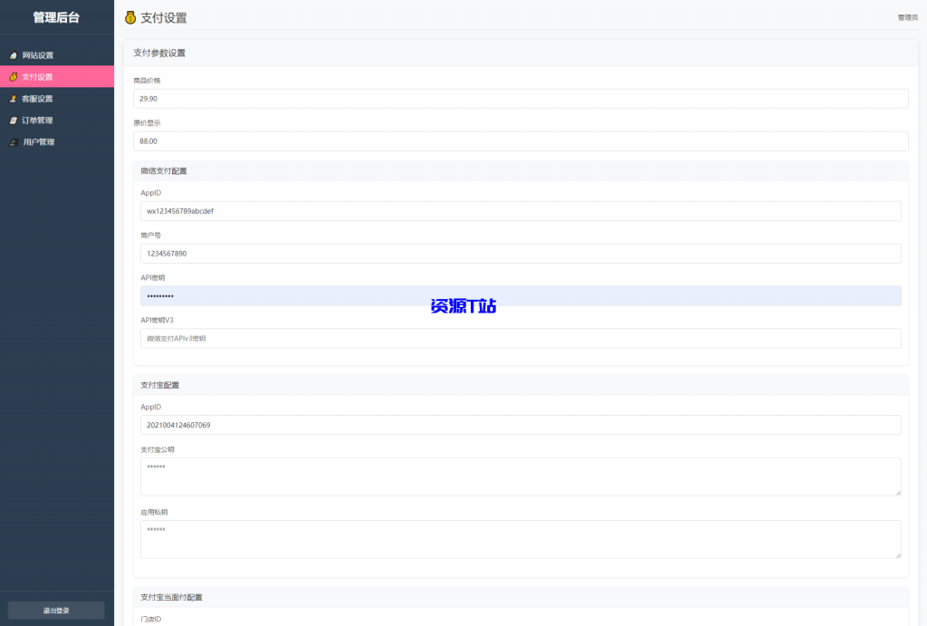Click the money bag icon in sidebar

coord(14,77)
